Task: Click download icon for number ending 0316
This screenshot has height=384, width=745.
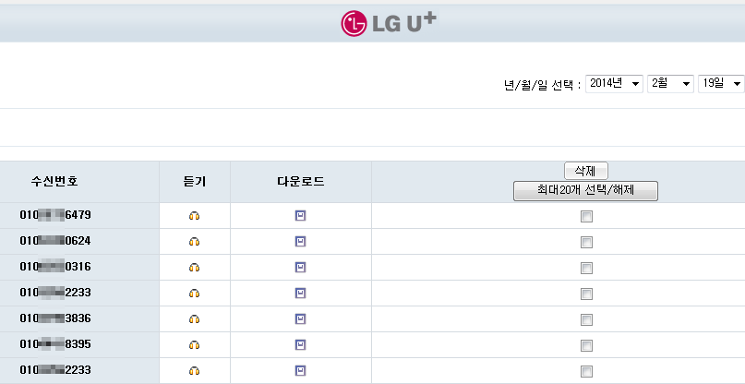Action: (300, 267)
